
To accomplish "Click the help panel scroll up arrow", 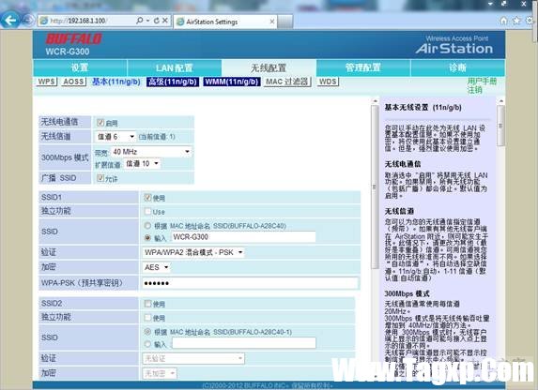I will 501,101.
